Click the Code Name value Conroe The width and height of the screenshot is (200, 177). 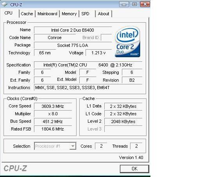[x=55, y=38]
